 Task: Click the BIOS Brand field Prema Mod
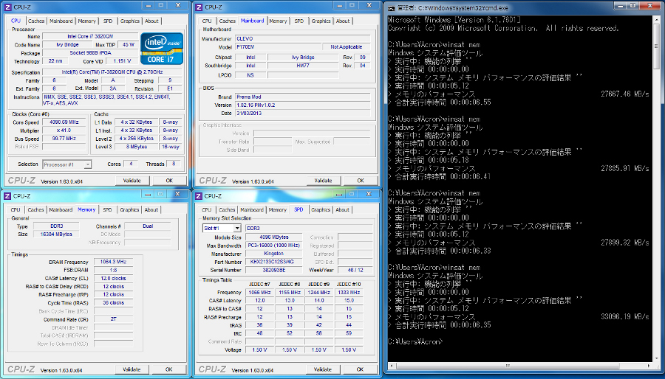(x=303, y=97)
